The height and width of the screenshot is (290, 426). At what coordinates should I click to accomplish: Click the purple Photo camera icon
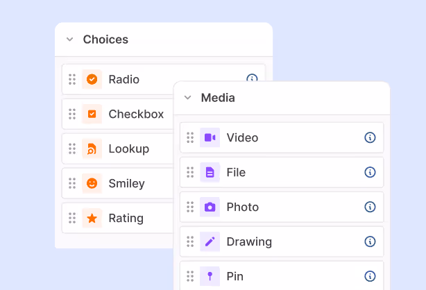[x=210, y=207]
